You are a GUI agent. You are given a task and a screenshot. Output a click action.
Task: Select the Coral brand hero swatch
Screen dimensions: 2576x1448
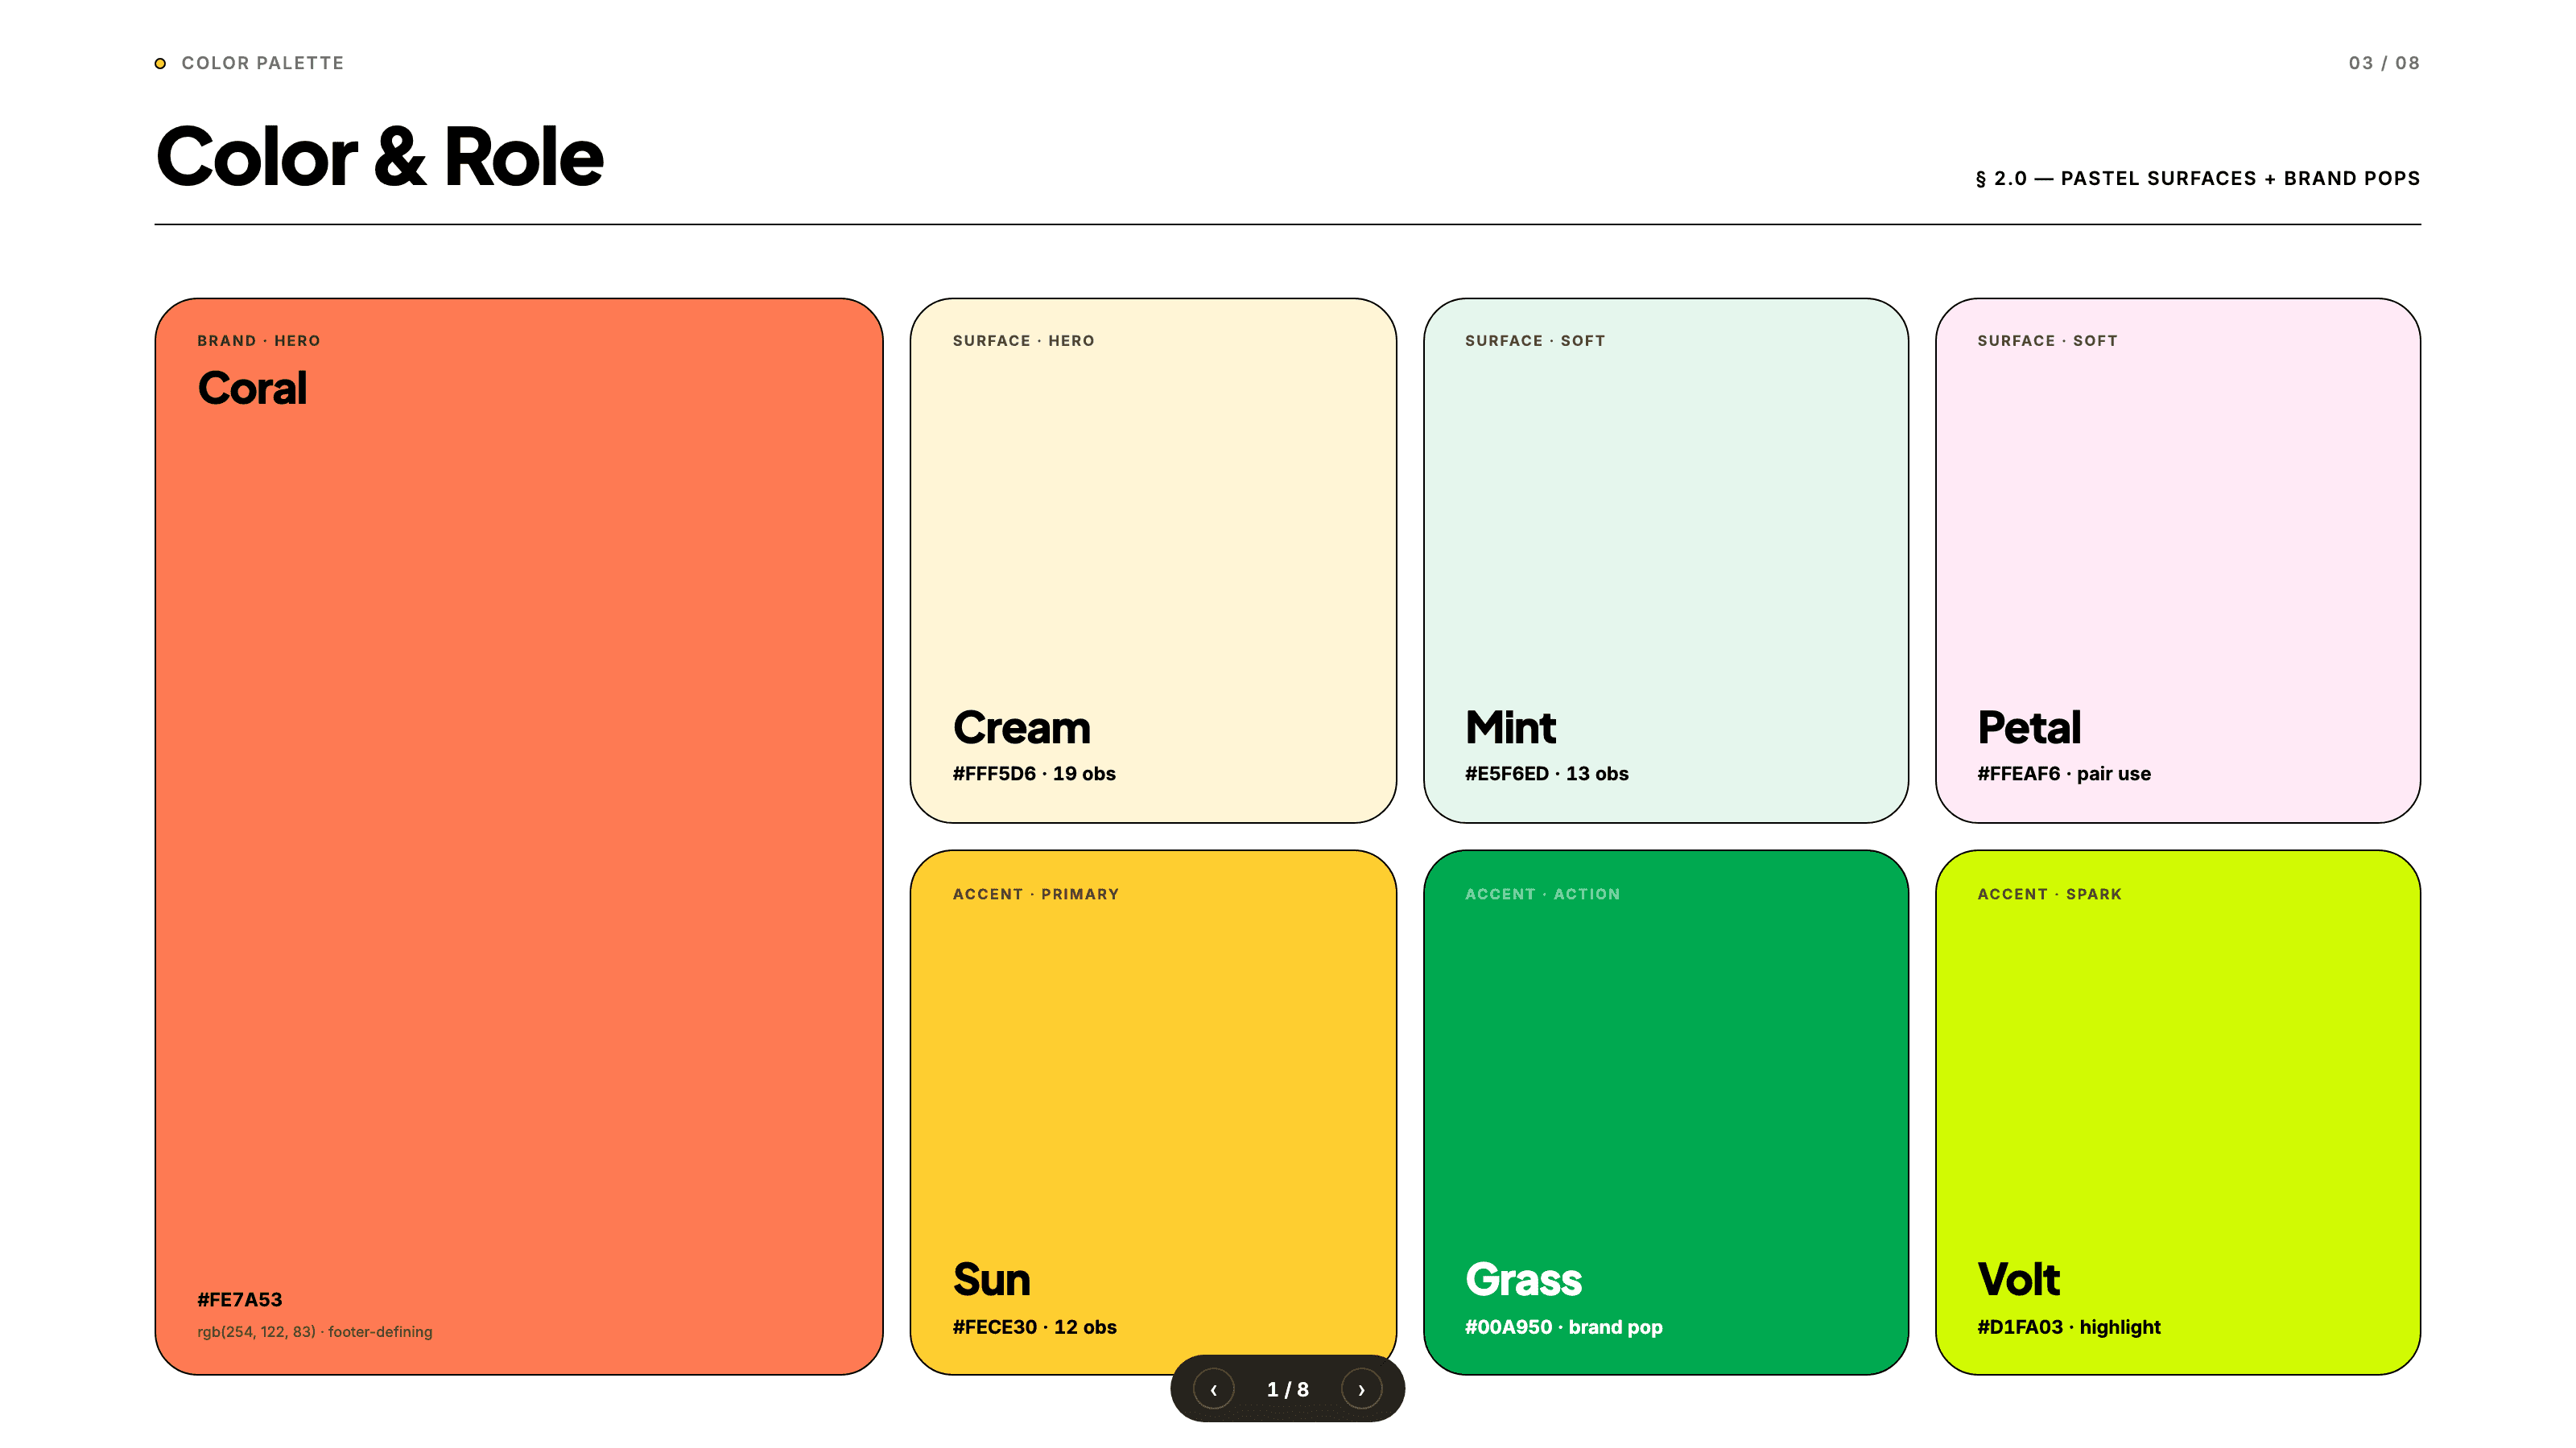point(519,837)
